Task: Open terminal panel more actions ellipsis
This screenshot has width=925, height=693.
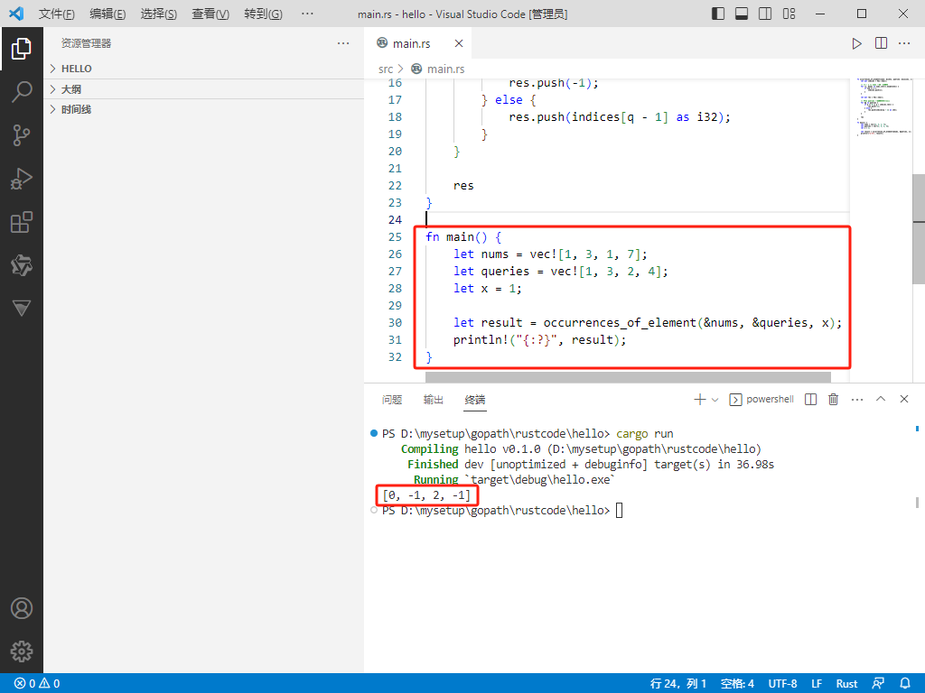Action: click(857, 400)
